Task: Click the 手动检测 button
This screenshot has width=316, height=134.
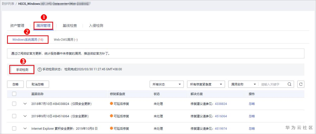Action: [22, 70]
